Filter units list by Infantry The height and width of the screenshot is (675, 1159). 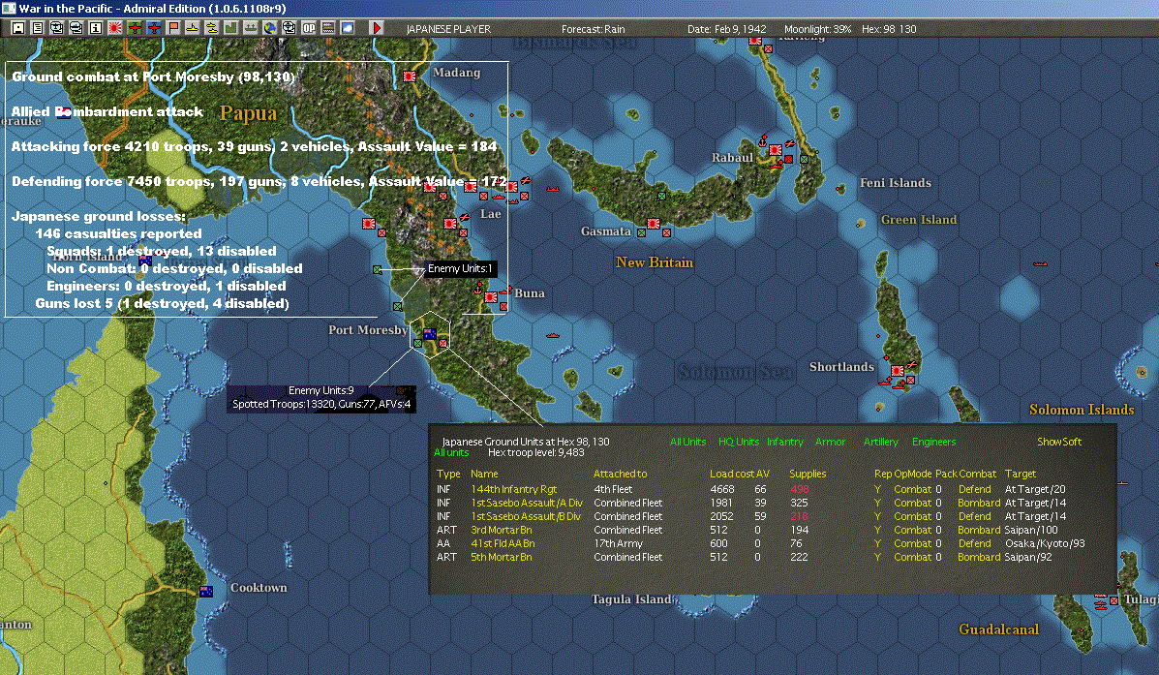[x=784, y=442]
